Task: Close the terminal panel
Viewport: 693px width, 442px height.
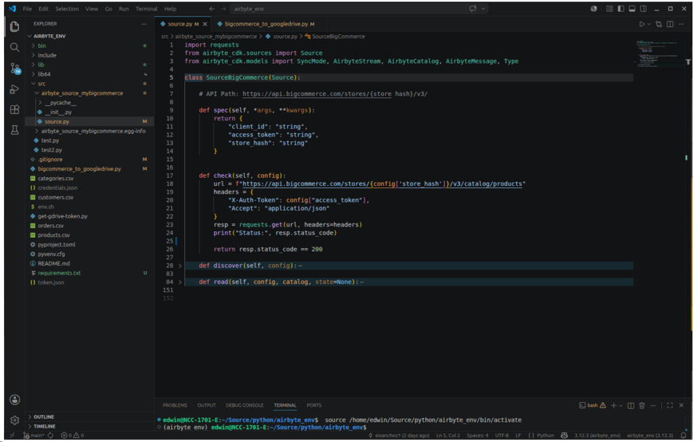Action: click(681, 406)
